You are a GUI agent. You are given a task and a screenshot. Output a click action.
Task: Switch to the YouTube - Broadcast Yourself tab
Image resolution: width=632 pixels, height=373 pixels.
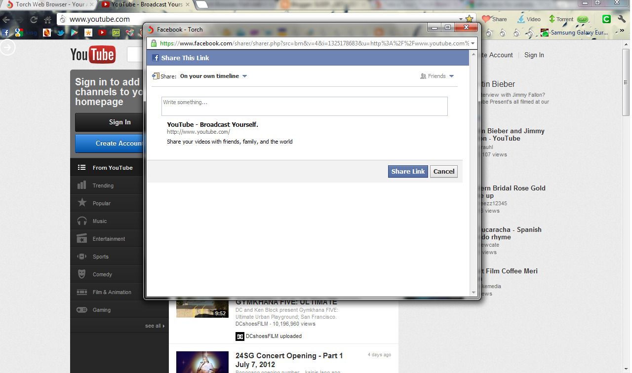(x=146, y=4)
